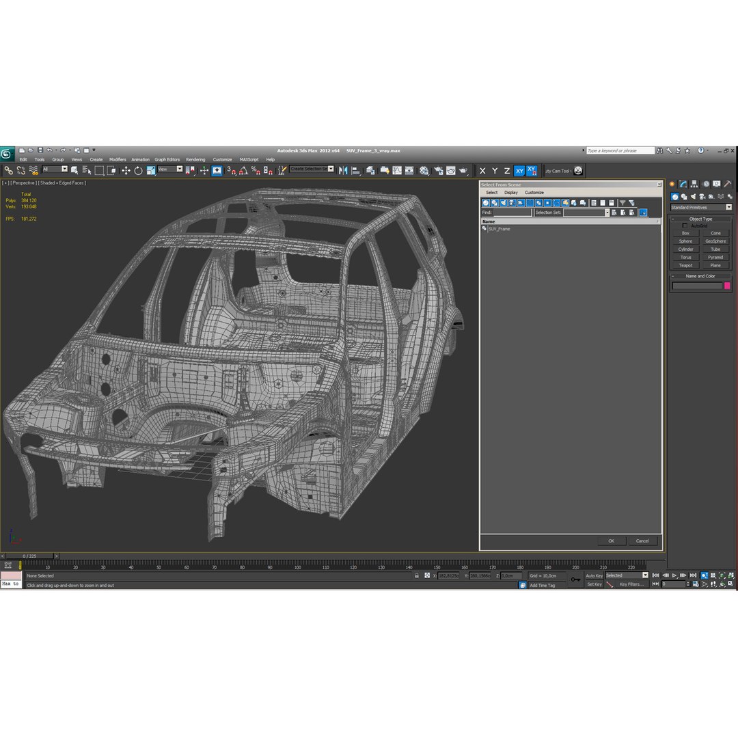
Task: Click the Teapot primitive button
Action: pyautogui.click(x=686, y=265)
